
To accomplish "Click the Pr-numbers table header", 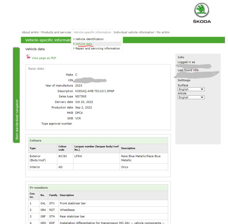I will 98,188.
